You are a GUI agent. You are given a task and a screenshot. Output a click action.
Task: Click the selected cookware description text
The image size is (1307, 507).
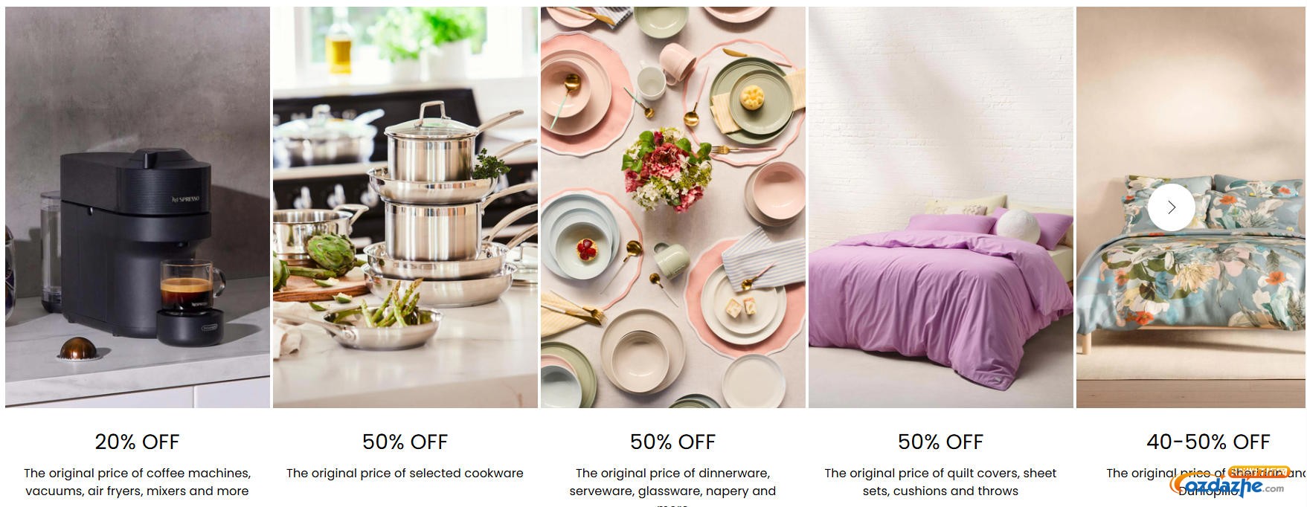(405, 473)
